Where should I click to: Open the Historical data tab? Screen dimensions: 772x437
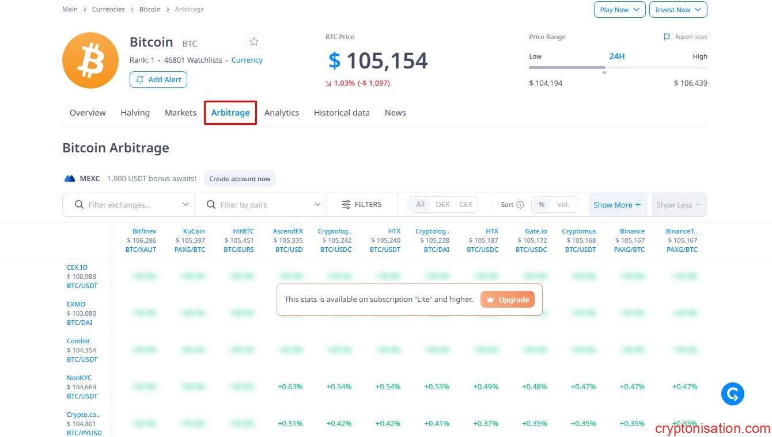click(342, 113)
